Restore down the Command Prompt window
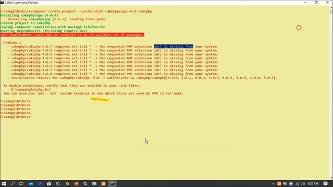The height and width of the screenshot is (187, 333). coord(316,2)
